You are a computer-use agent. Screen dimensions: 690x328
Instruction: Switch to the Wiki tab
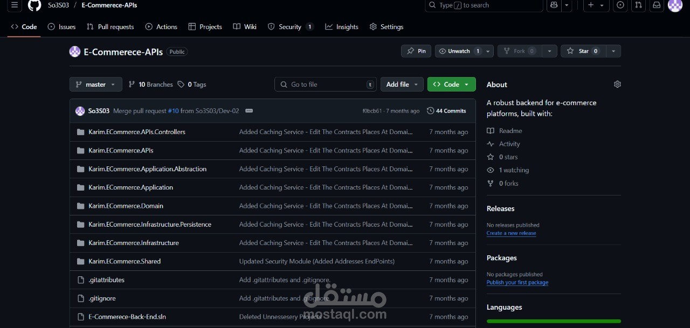(x=245, y=27)
